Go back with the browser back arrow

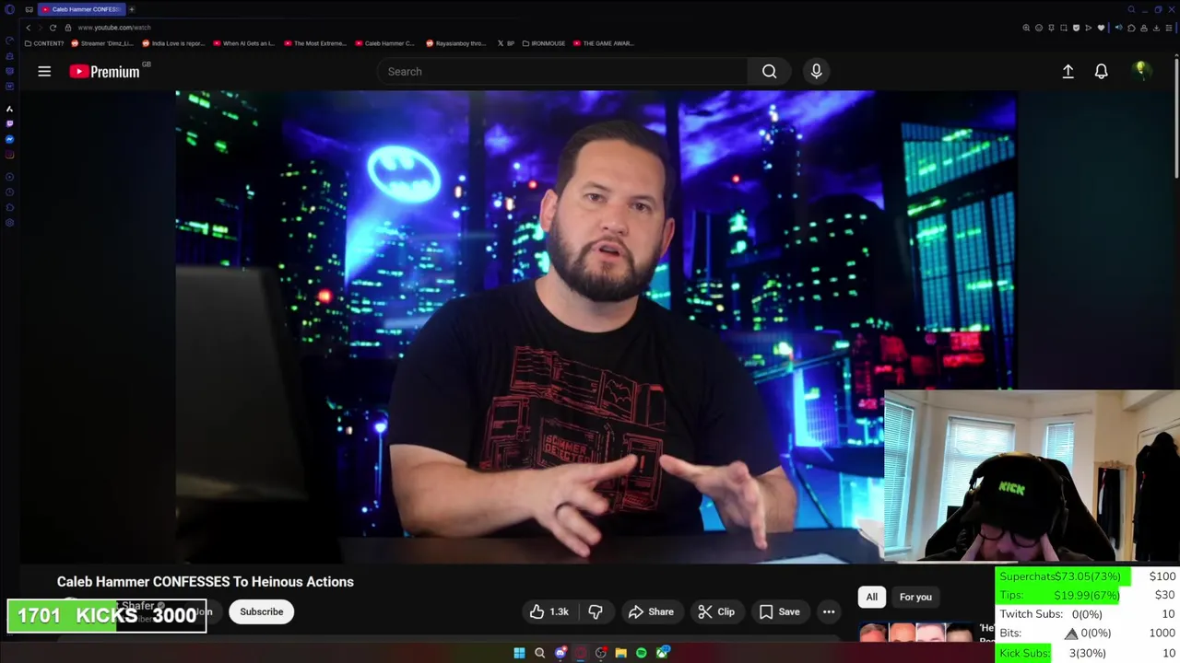(x=28, y=28)
